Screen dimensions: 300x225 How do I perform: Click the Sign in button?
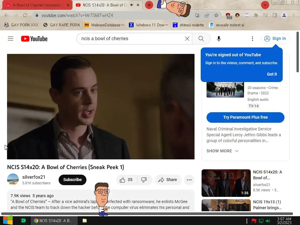coord(275,39)
